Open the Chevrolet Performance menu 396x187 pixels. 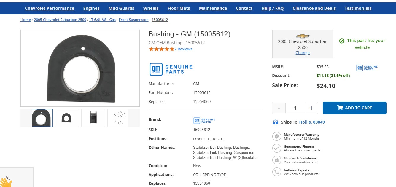pyautogui.click(x=50, y=8)
